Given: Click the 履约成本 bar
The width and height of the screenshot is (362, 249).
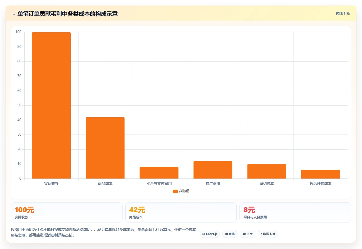Looking at the screenshot, I should pos(266,171).
